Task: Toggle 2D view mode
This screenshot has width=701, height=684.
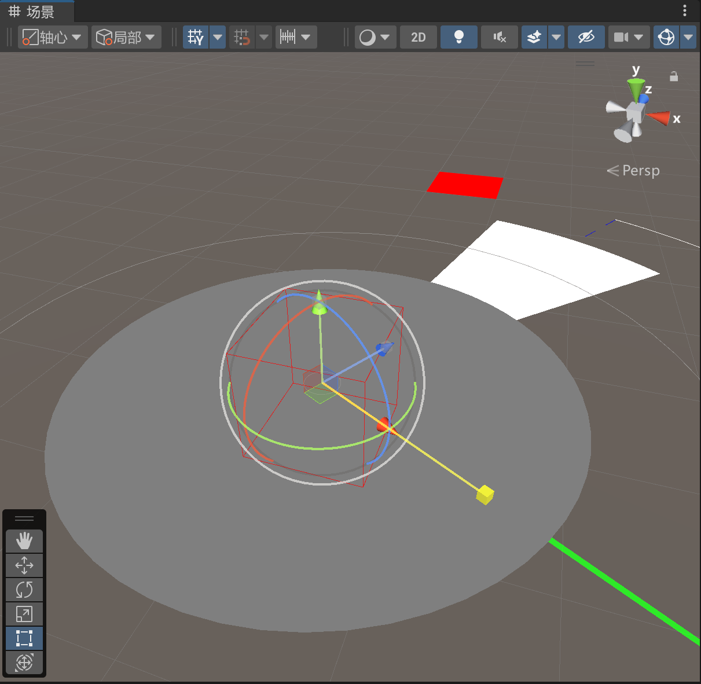Action: click(x=418, y=38)
